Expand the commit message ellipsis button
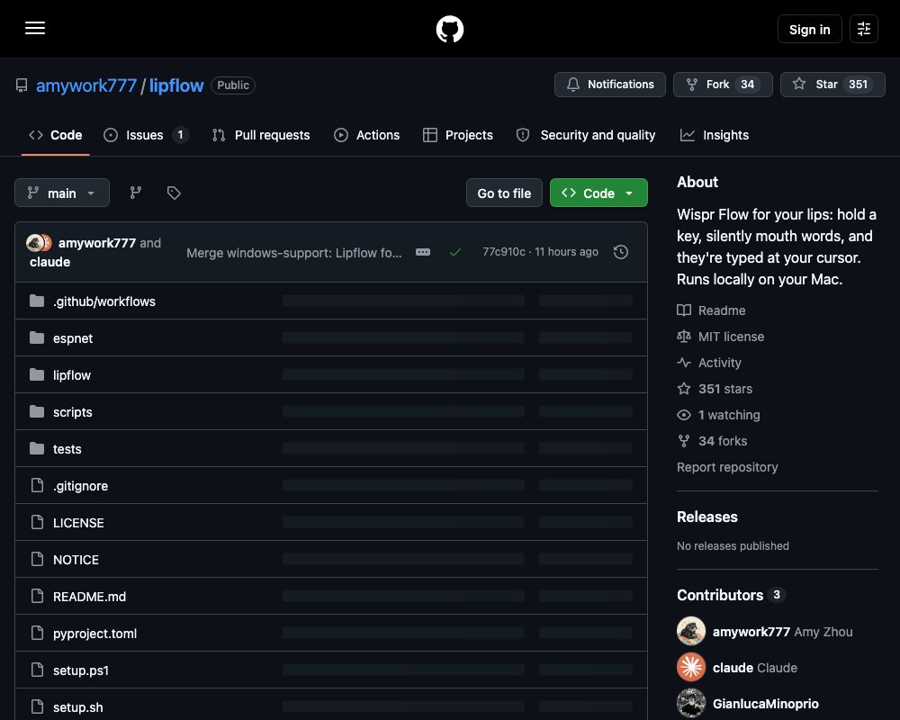Screen dimensions: 900x720 422,252
